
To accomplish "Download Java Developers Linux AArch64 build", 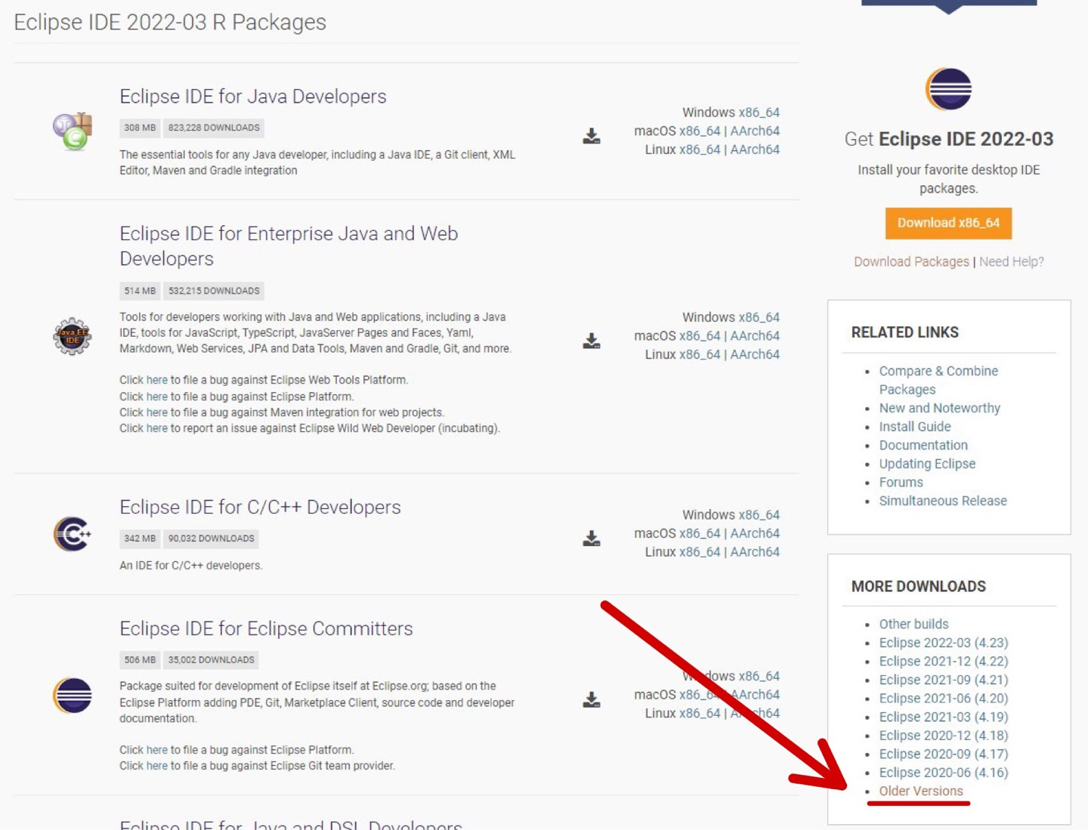I will (755, 150).
